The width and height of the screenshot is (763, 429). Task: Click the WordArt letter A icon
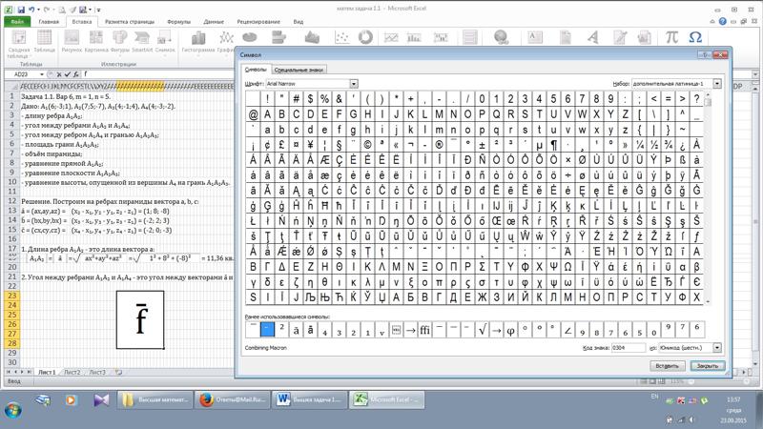592,37
